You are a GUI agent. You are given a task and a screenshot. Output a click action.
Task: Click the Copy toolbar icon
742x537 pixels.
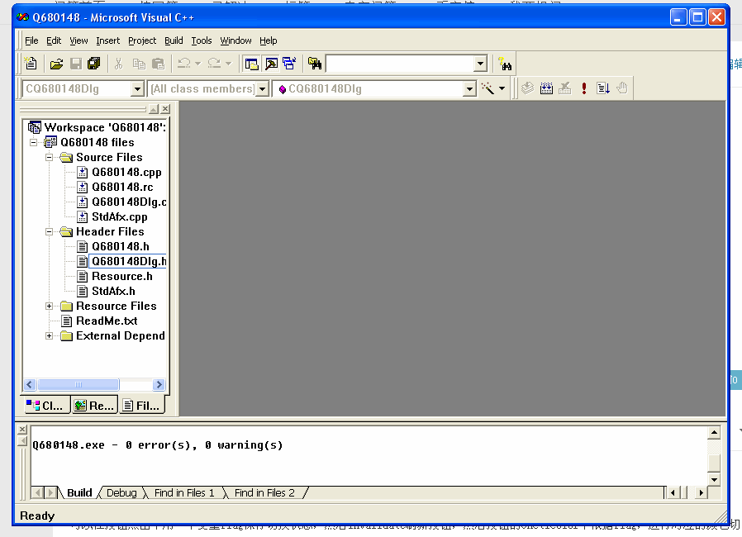click(139, 64)
